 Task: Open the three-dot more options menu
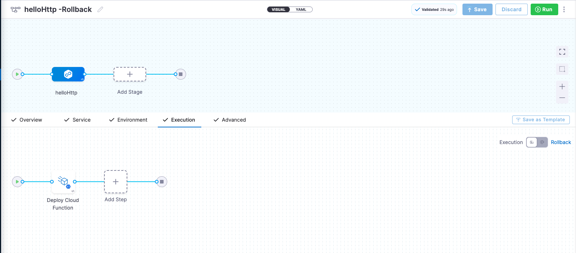coord(564,9)
